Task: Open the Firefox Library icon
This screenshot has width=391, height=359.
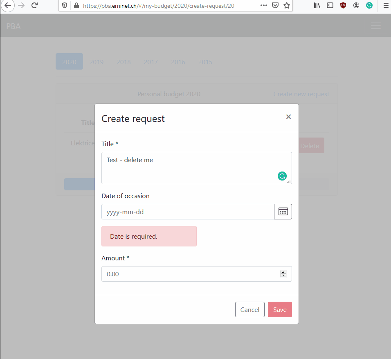Action: point(317,5)
